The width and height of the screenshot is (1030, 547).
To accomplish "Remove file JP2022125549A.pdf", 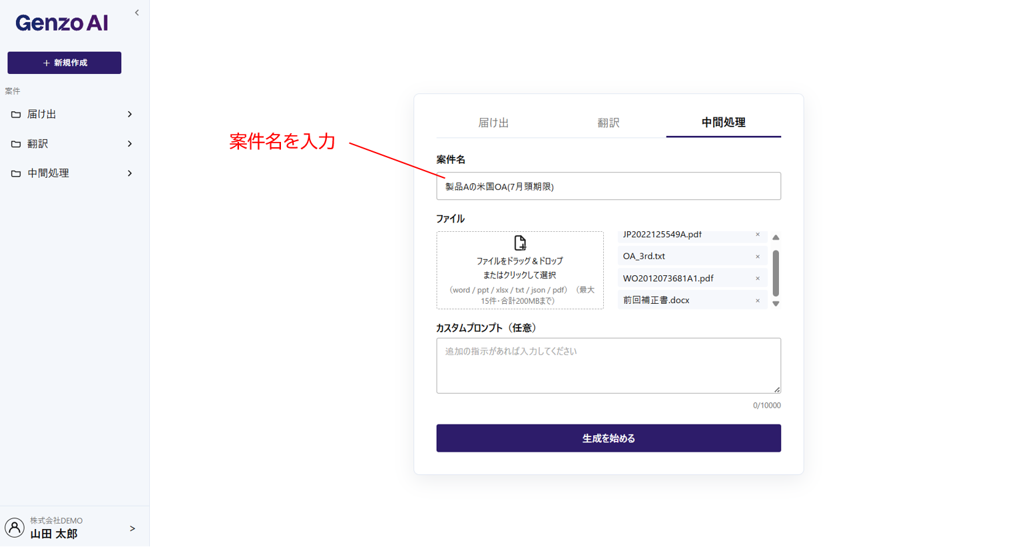I will [x=757, y=235].
